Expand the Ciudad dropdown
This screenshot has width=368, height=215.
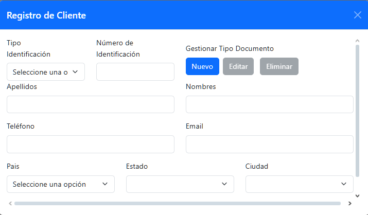299,184
